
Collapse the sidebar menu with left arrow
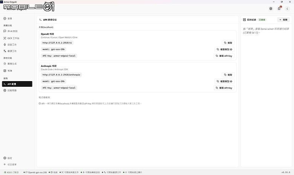coord(10,164)
